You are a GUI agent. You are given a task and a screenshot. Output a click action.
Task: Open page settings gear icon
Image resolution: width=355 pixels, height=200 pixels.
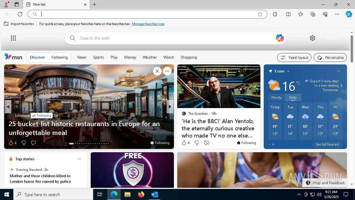pyautogui.click(x=313, y=38)
